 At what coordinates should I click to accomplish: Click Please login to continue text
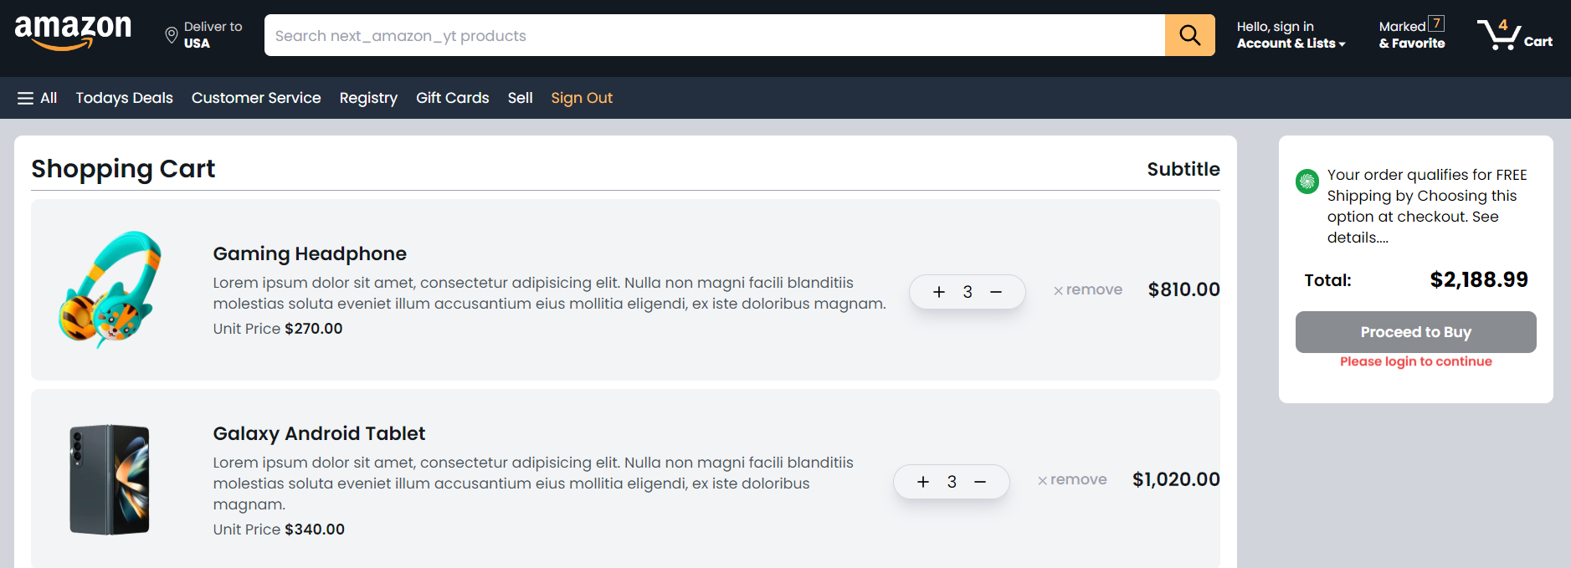click(1416, 361)
